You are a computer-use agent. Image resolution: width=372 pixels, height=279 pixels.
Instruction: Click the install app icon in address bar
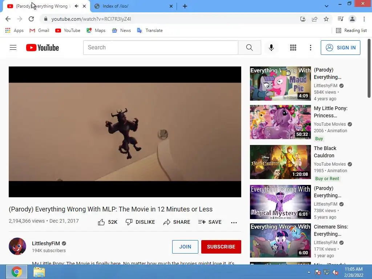(x=303, y=19)
